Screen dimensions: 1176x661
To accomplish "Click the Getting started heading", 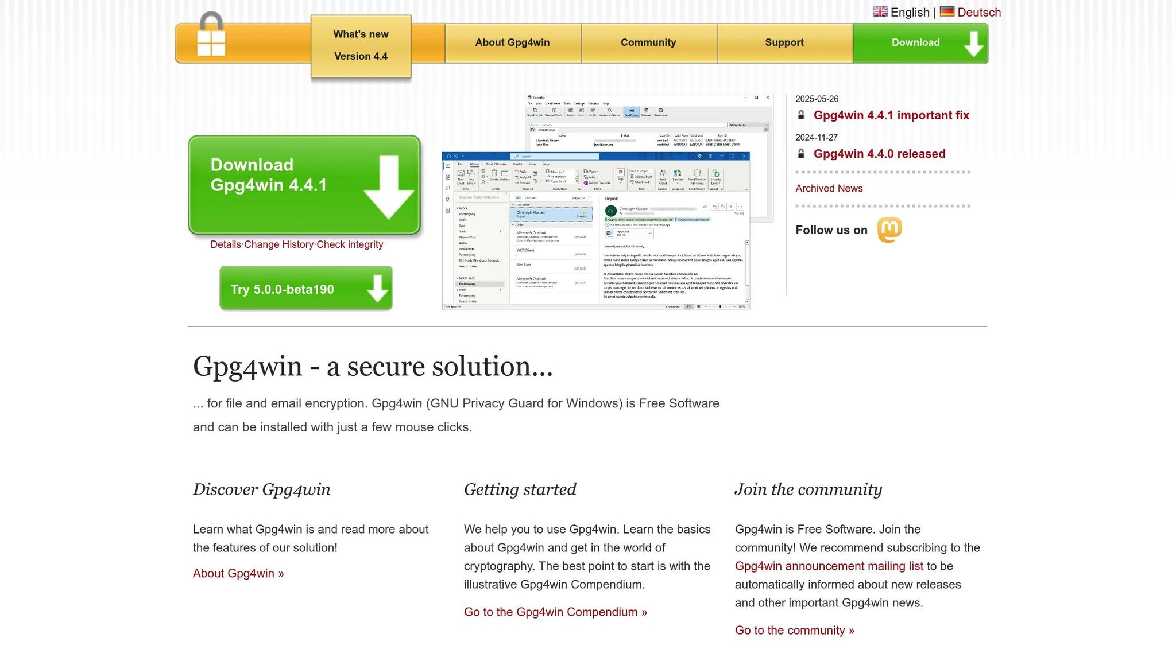I will click(520, 489).
